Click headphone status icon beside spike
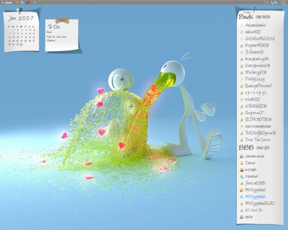 tap(242, 217)
